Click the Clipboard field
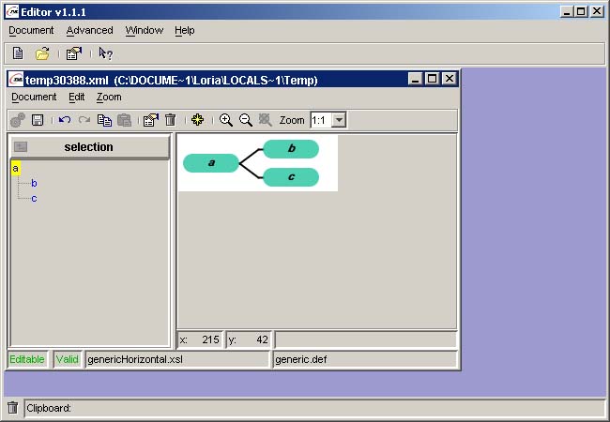Viewport: 610px width, 422px height. tap(314, 408)
